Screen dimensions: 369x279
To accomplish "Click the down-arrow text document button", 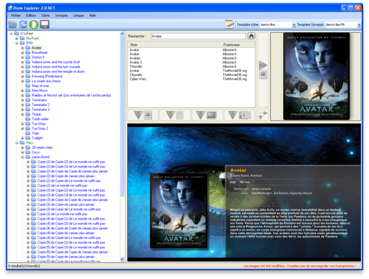I will pos(175,115).
